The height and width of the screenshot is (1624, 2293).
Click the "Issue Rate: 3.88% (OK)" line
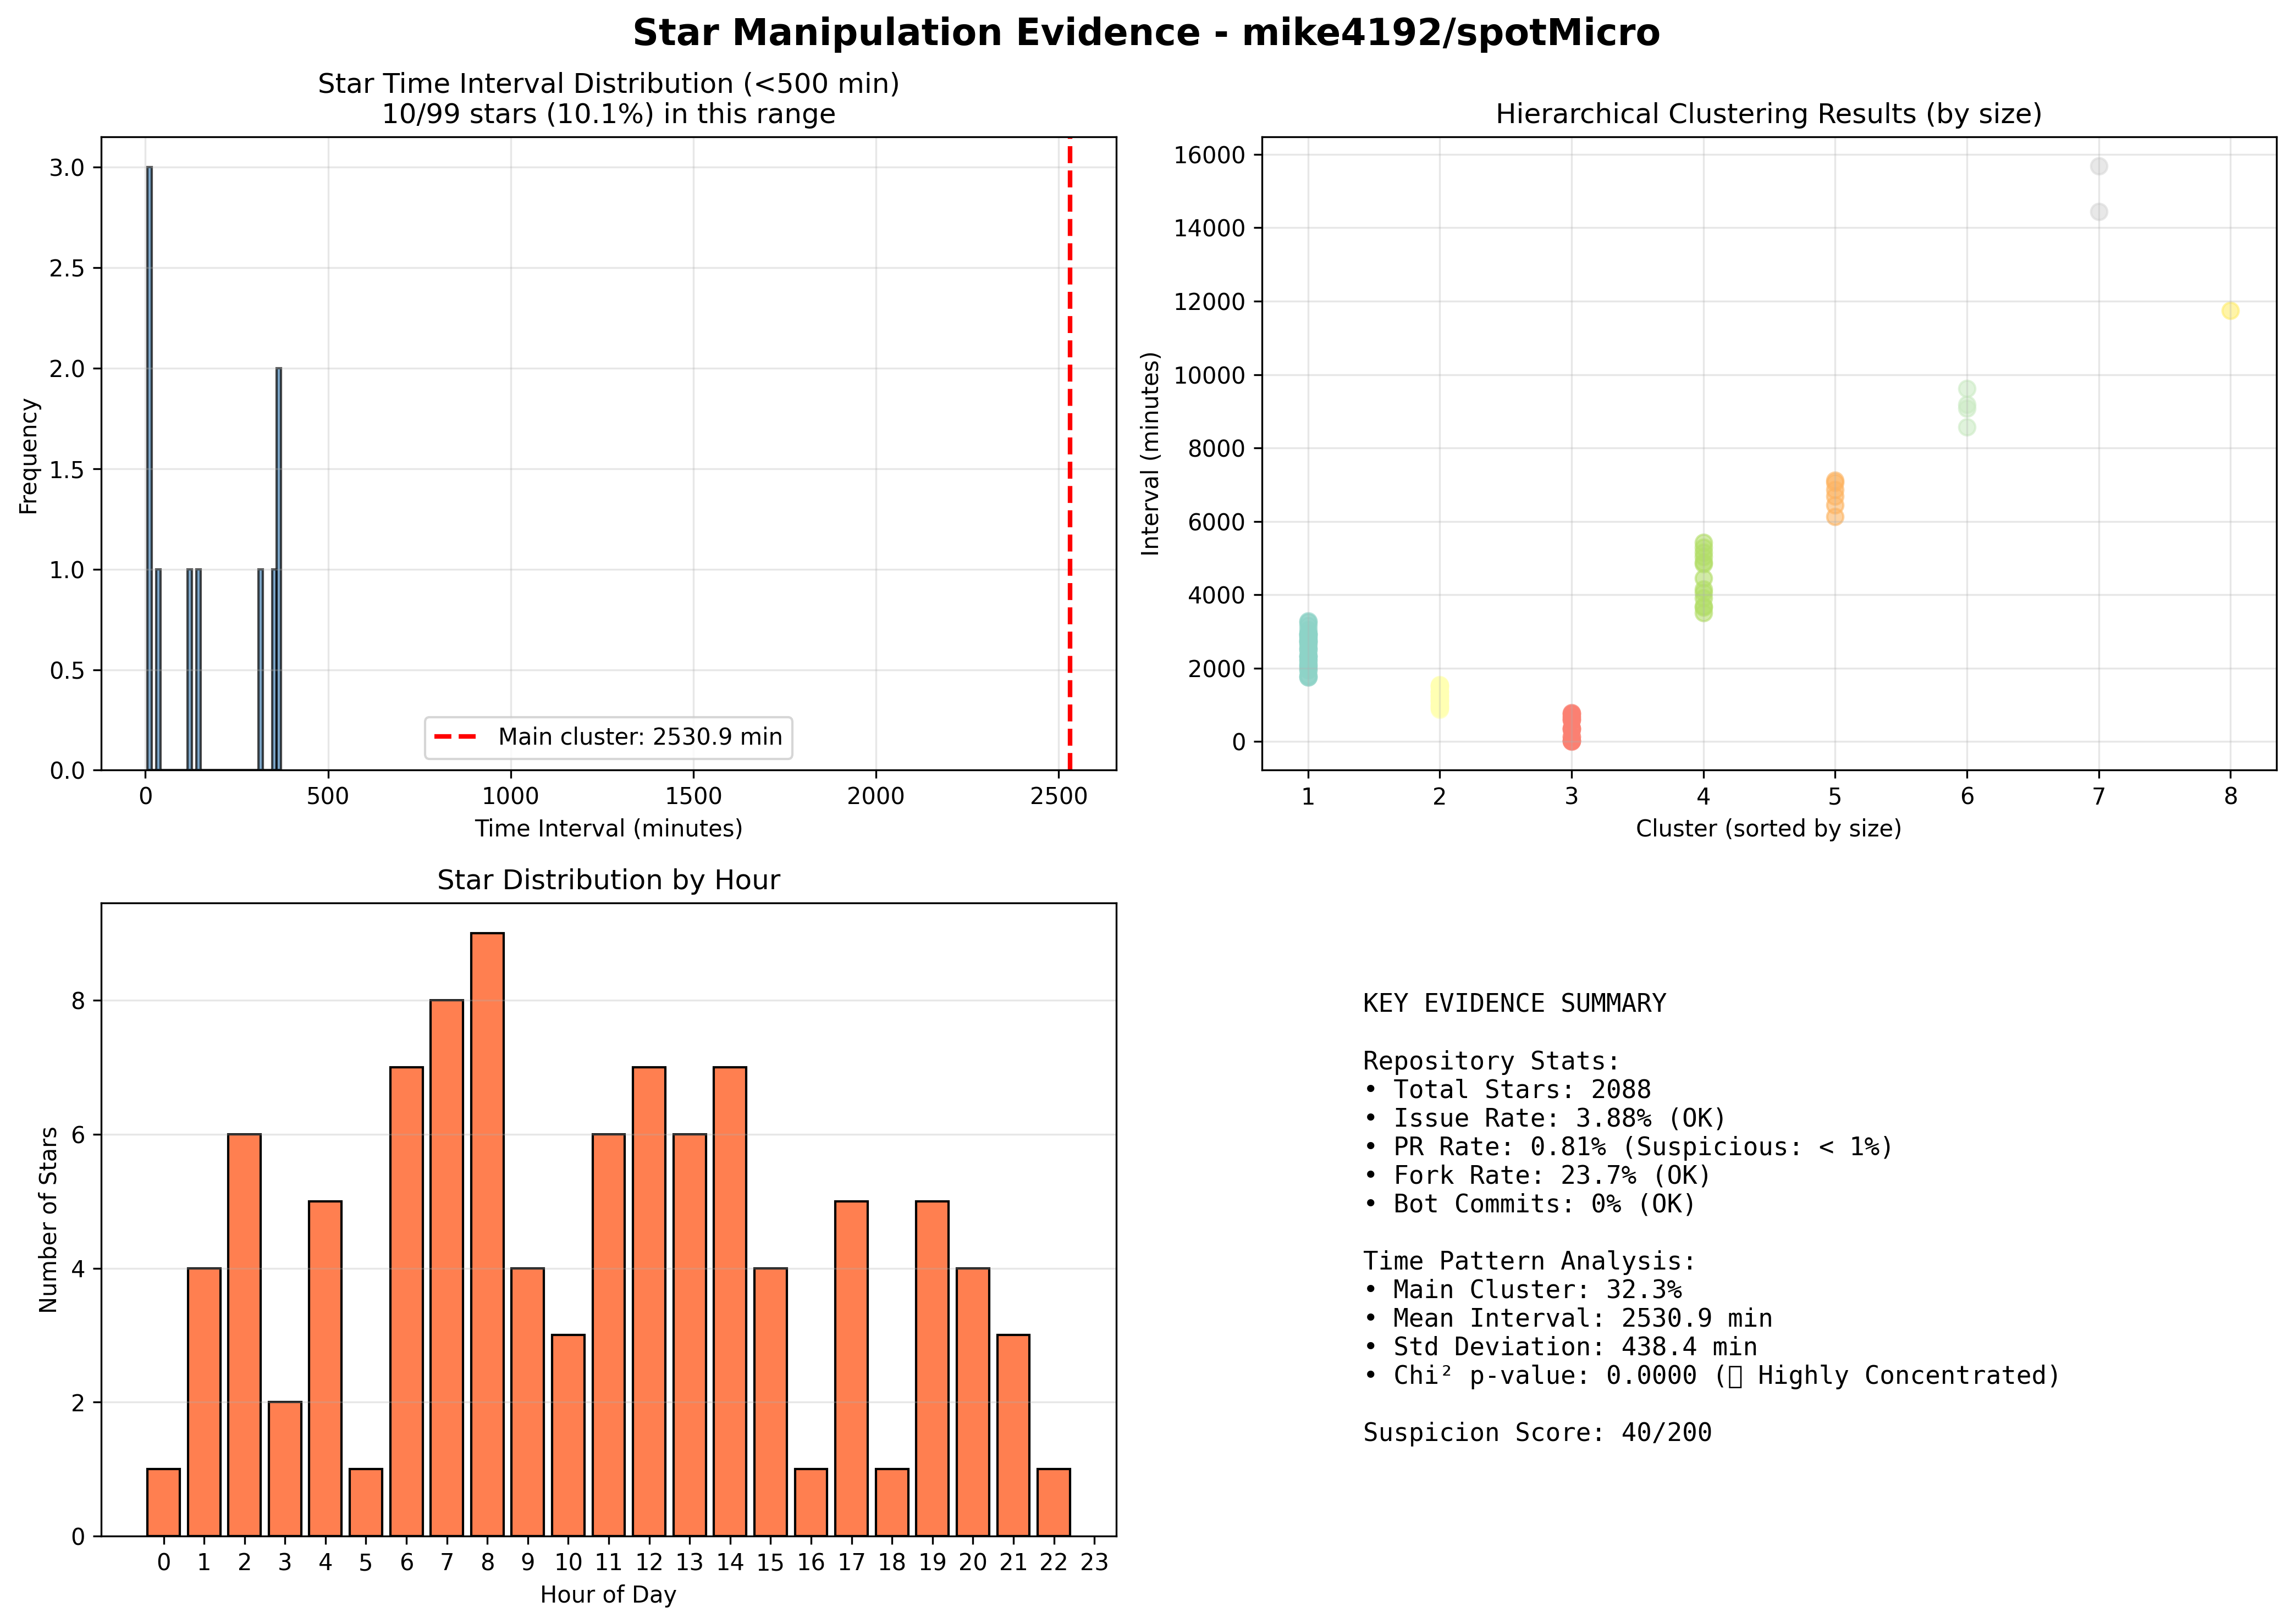click(1545, 1118)
